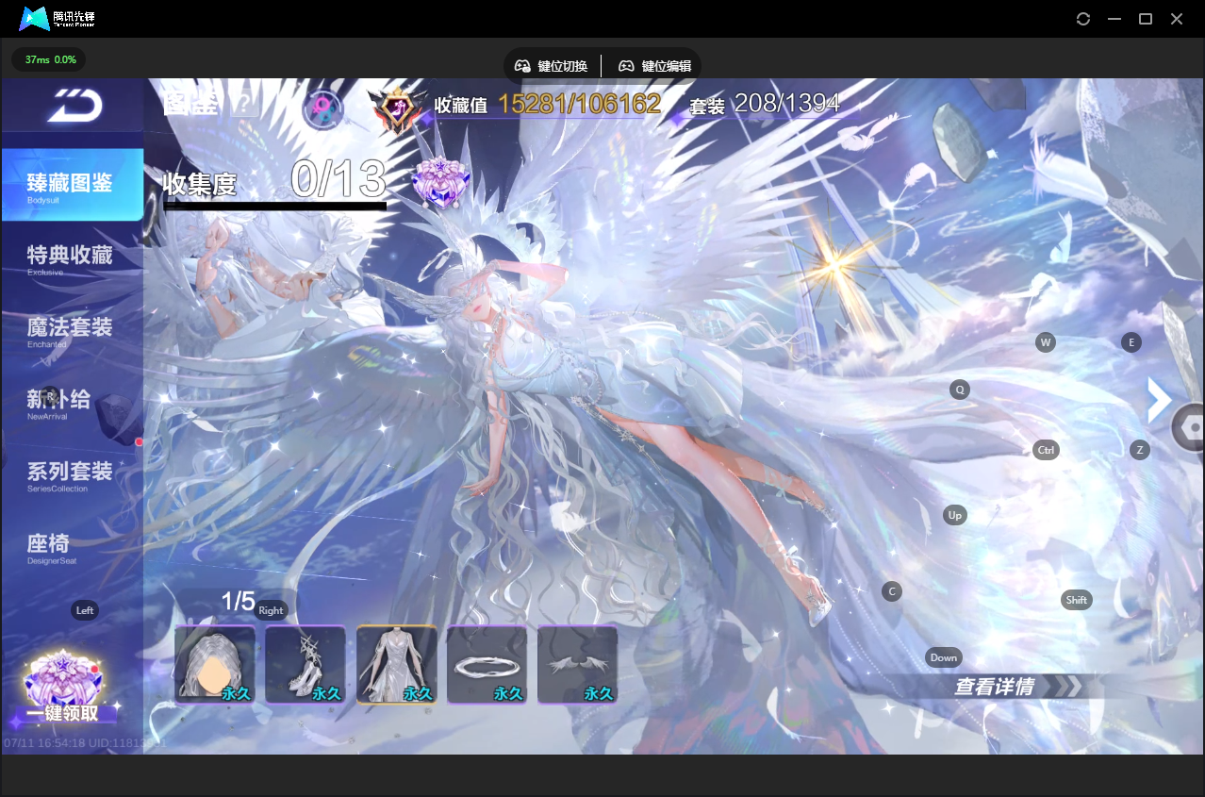Click the purple gem reward icon
Image resolution: width=1205 pixels, height=797 pixels.
pos(439,180)
